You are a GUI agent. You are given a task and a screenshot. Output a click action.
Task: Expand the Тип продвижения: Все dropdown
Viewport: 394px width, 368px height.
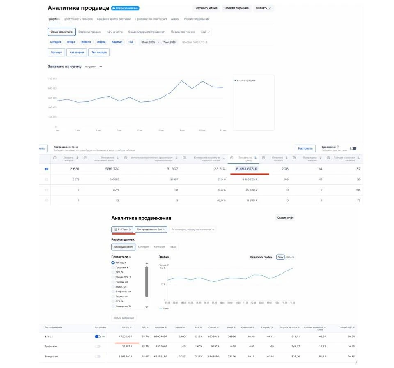tap(151, 230)
